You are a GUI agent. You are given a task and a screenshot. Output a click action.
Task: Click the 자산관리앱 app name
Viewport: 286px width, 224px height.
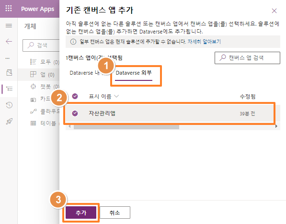(x=102, y=113)
